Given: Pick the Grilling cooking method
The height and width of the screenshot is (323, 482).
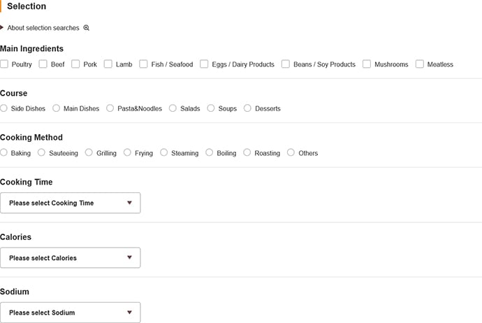Looking at the screenshot, I should [x=89, y=152].
